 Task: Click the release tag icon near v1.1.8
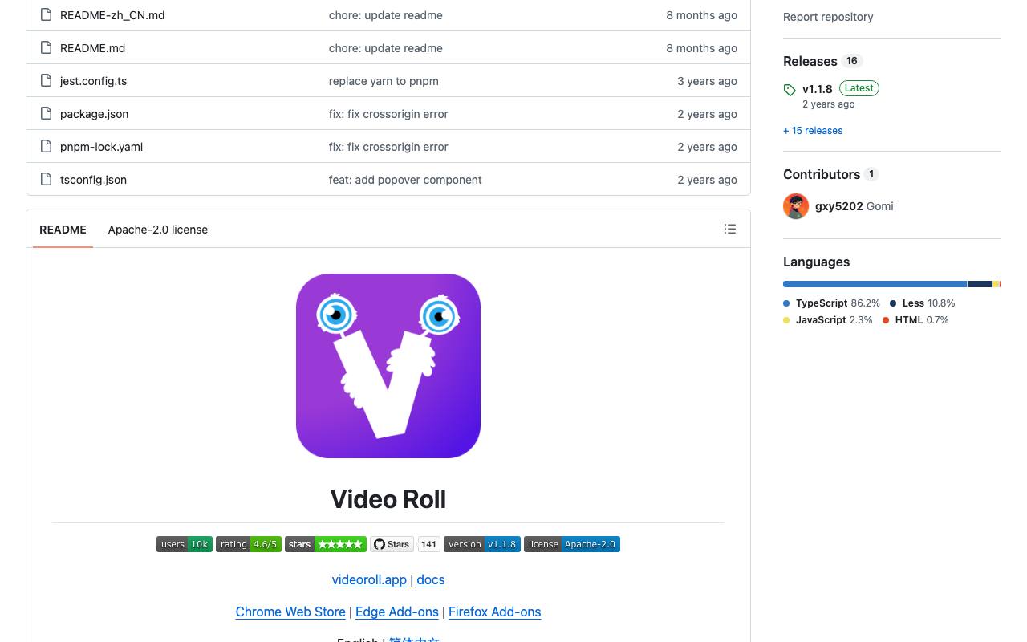790,90
